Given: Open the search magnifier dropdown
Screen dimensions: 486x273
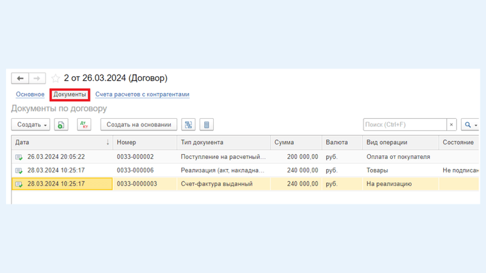Looking at the screenshot, I should (470, 125).
